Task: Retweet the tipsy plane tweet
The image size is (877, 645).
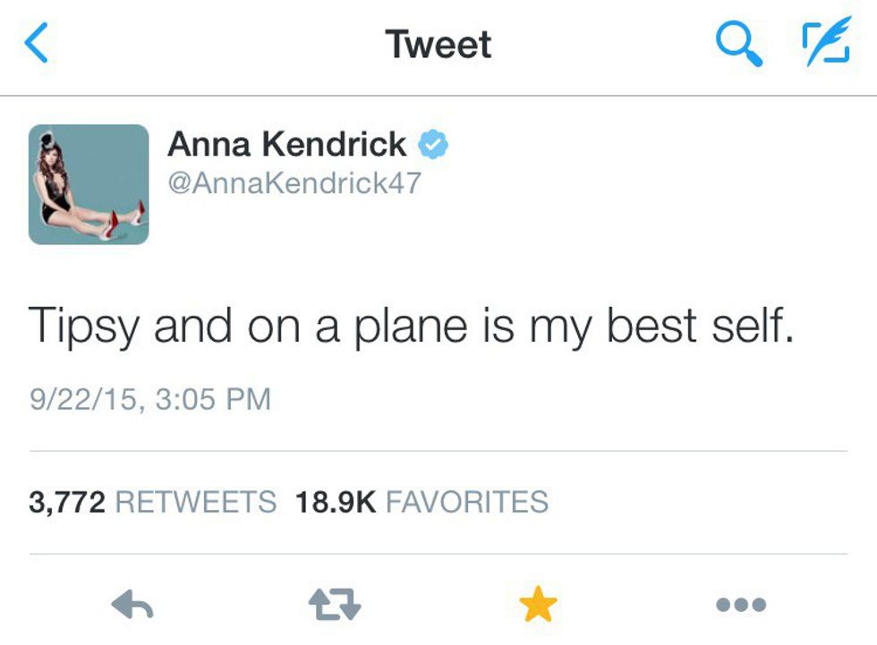Action: [334, 606]
